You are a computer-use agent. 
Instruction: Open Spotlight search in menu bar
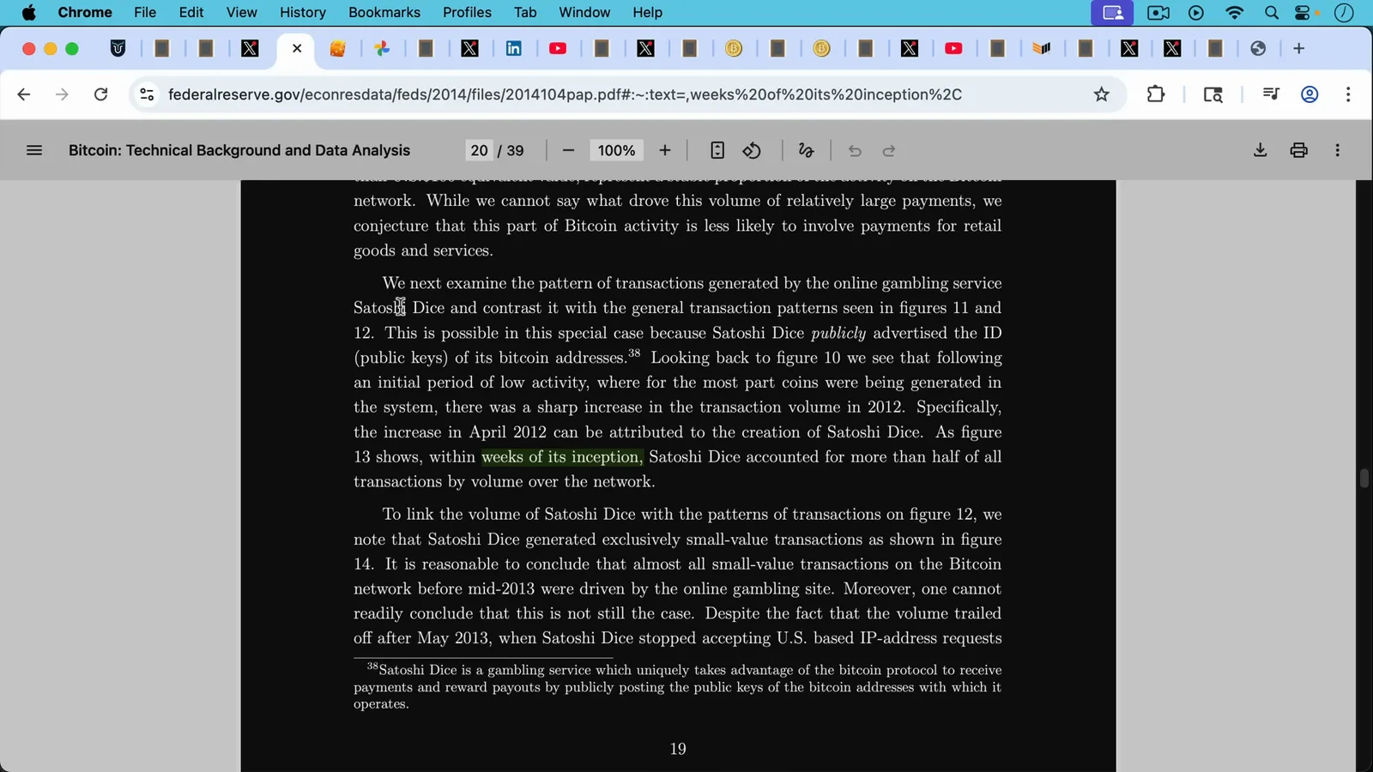tap(1272, 12)
